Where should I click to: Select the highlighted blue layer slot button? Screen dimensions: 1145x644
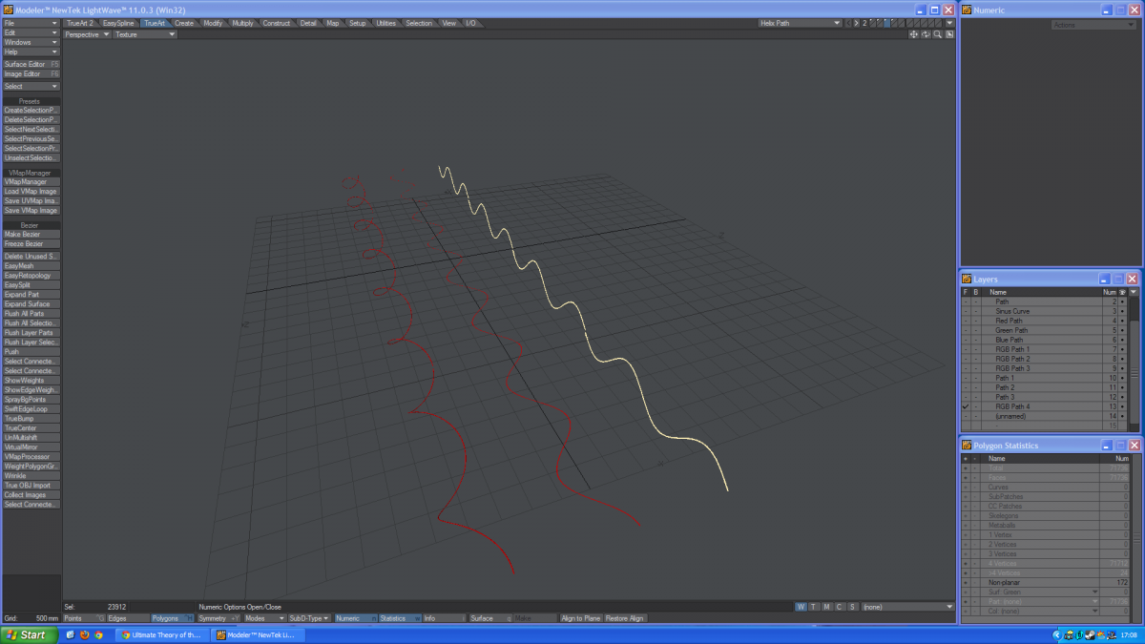point(887,23)
